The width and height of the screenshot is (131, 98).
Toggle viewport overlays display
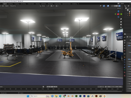coord(108,6)
